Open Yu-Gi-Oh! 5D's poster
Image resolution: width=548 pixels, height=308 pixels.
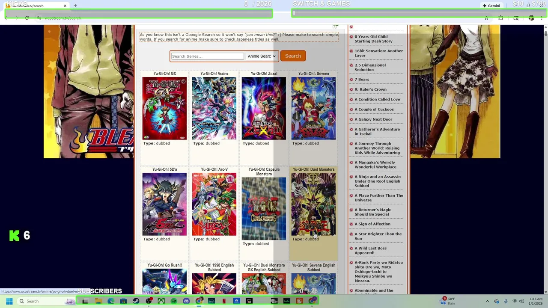[x=164, y=204]
